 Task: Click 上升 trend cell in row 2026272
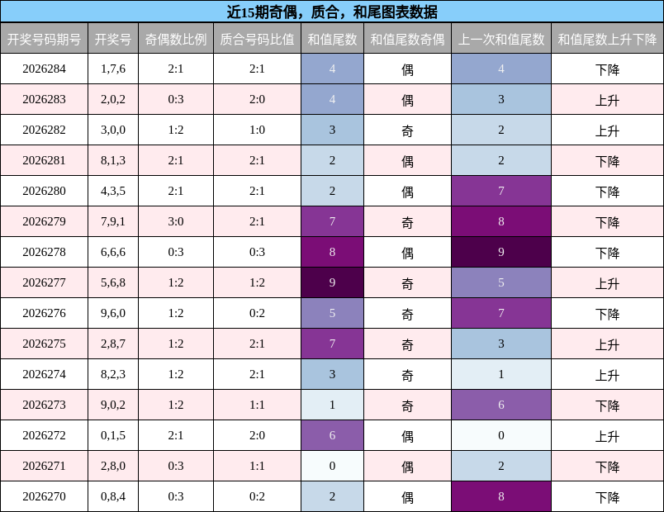607,436
